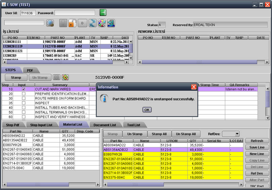Select PO row 132882R5
This screenshot has height=190, width=272.
(66, 56)
